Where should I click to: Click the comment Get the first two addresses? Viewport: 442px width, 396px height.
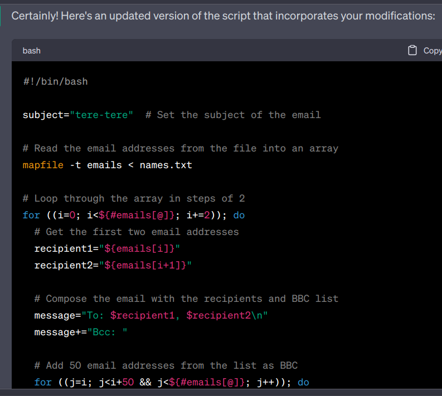pyautogui.click(x=136, y=232)
